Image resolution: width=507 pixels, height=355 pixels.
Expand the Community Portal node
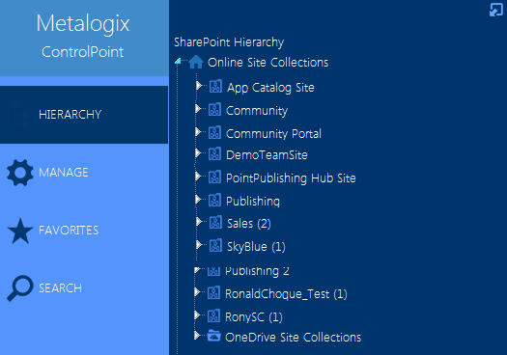pos(198,132)
